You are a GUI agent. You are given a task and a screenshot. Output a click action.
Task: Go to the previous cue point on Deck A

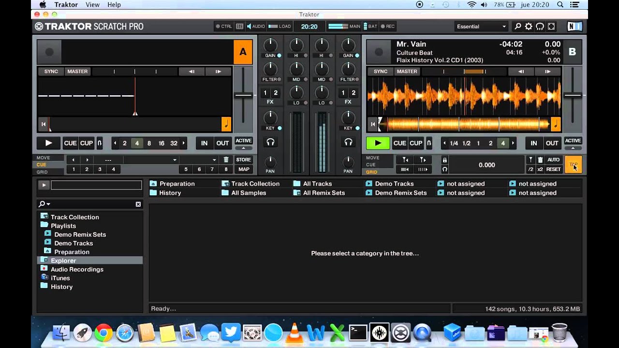(x=74, y=160)
